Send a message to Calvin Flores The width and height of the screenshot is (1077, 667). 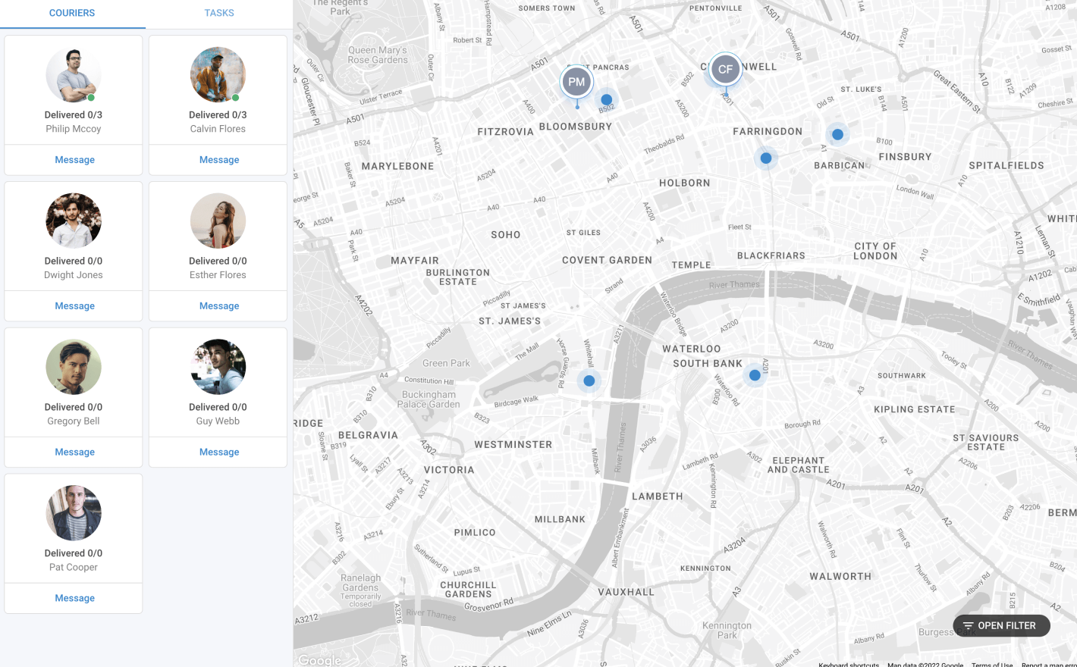[x=219, y=160]
